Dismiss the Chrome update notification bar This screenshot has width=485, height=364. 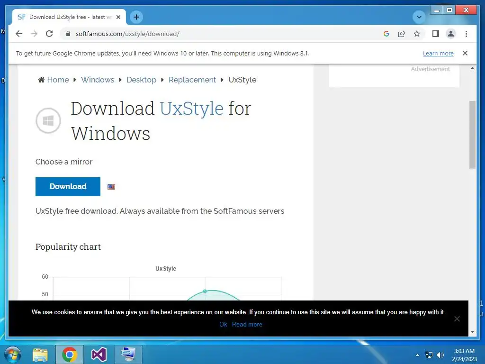pos(465,53)
